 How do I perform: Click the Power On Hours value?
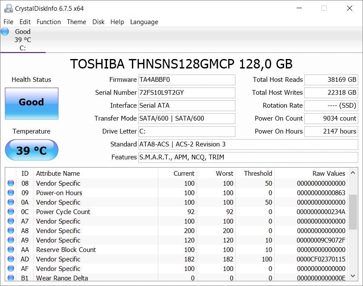[331, 131]
